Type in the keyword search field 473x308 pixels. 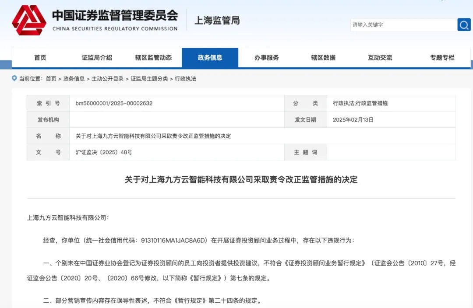coord(403,24)
